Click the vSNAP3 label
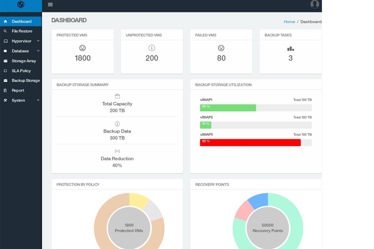 206,134
